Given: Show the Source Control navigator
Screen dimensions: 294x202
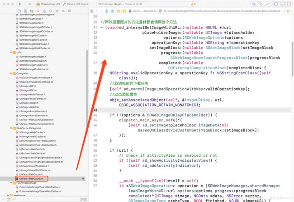Looking at the screenshot, I should pos(25,11).
